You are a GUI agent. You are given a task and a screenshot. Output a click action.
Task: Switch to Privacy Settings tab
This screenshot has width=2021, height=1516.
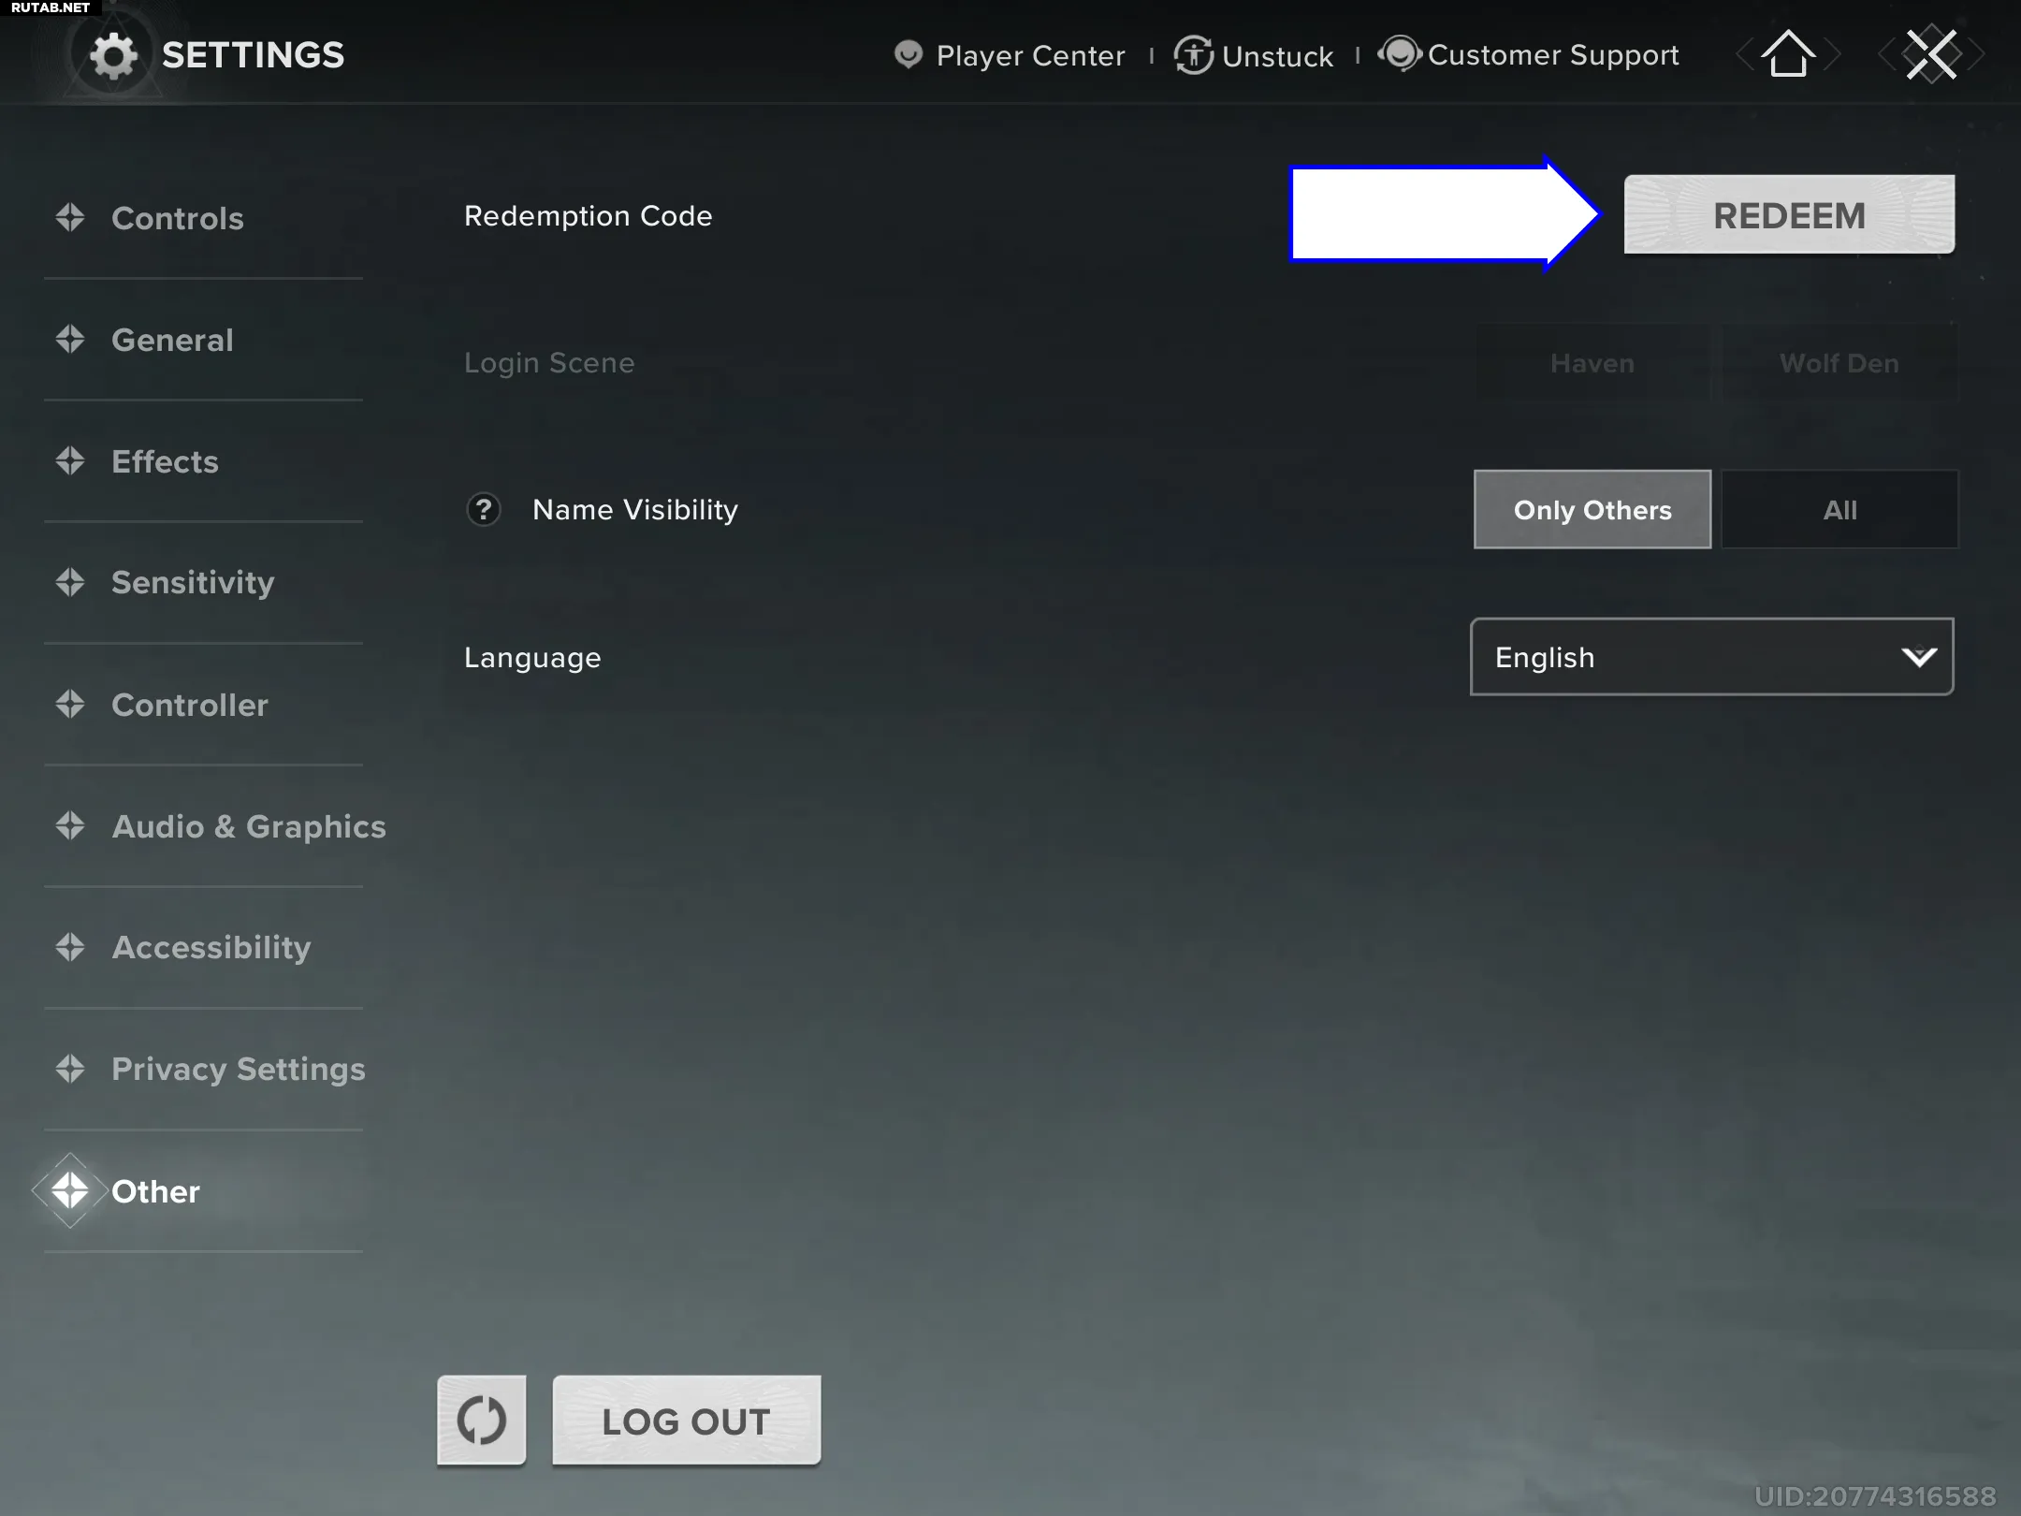click(x=238, y=1069)
